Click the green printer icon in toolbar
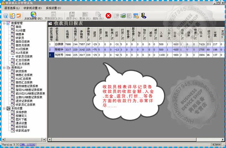This screenshot has width=226, height=148. point(123,16)
